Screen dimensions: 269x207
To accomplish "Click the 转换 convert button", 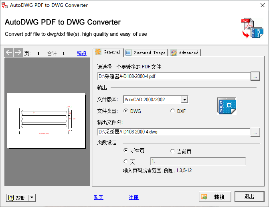I will (x=215, y=197).
